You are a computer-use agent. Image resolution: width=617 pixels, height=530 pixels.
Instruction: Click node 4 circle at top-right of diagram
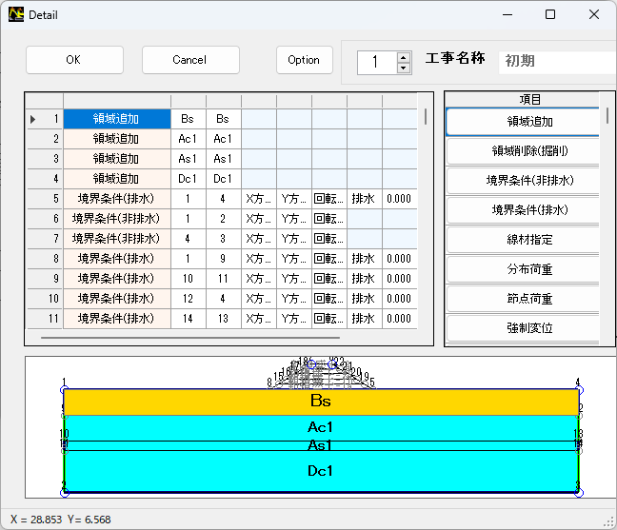579,389
